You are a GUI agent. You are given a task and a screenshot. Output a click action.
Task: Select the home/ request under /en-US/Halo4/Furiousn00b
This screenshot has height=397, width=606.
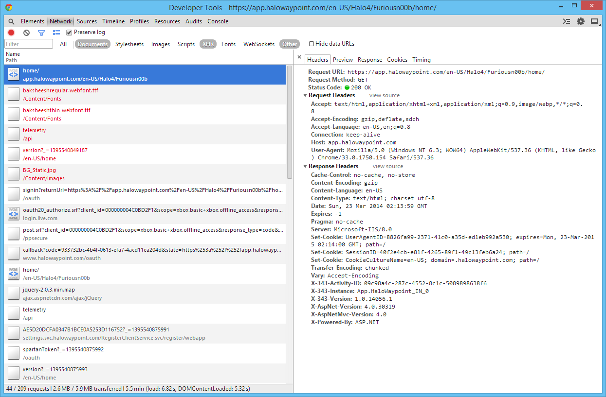[145, 274]
